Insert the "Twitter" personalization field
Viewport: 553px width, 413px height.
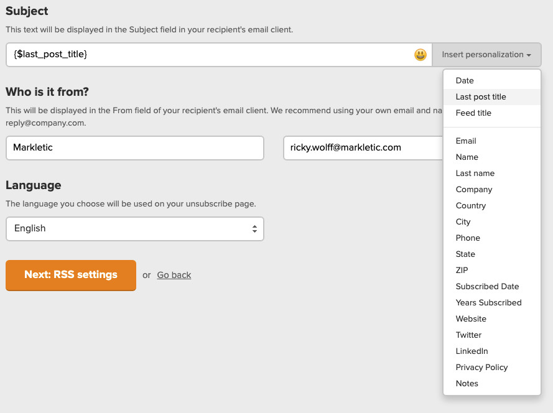(x=468, y=335)
